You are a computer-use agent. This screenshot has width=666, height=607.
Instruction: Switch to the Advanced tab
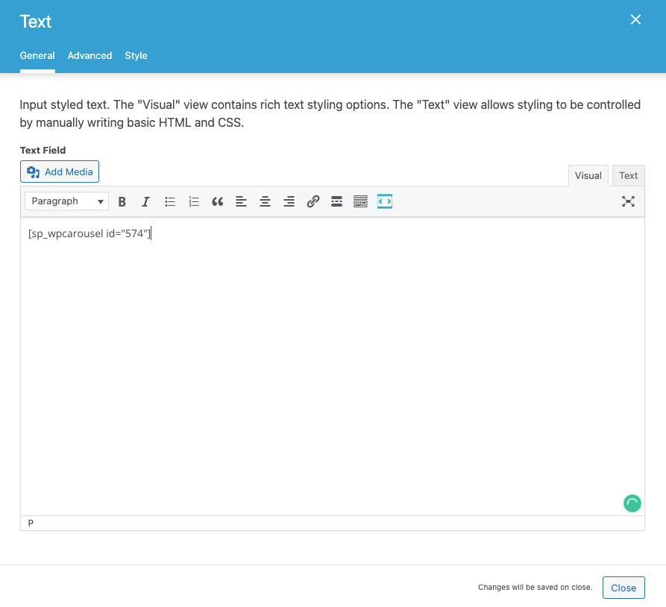point(89,56)
